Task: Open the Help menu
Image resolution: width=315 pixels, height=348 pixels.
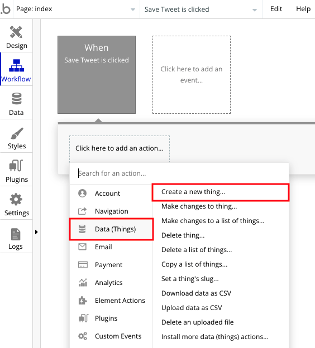Action: click(x=303, y=9)
